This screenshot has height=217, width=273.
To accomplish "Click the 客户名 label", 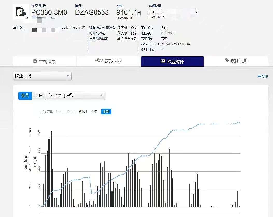I will click(x=18, y=28).
